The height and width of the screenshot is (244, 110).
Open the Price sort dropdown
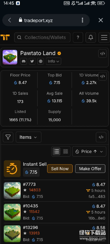[x=89, y=151]
